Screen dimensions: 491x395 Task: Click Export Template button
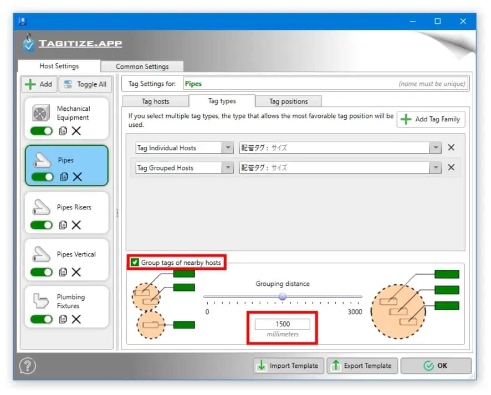[x=362, y=366]
